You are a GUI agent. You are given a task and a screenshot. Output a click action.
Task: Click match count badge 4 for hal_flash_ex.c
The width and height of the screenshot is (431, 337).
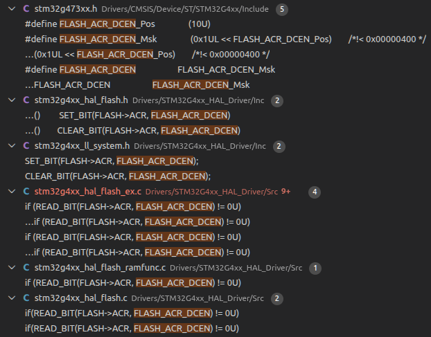coord(315,192)
